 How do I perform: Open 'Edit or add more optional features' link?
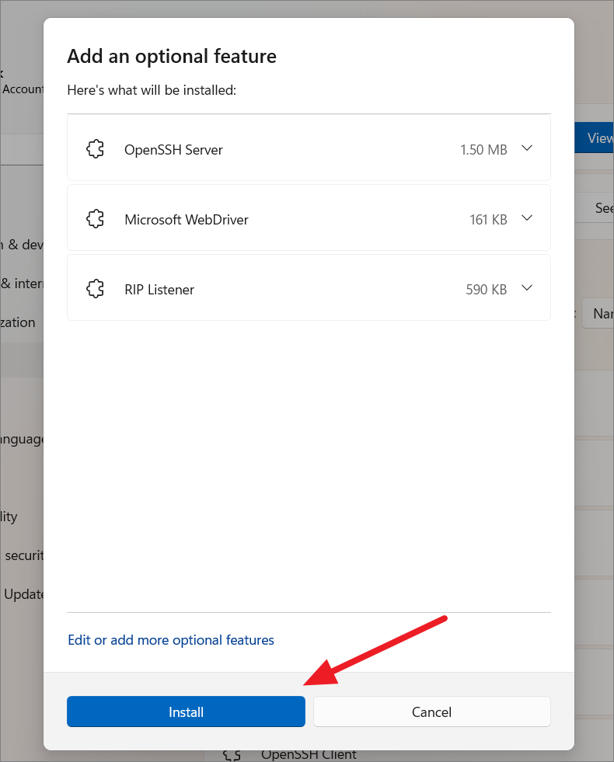tap(171, 639)
